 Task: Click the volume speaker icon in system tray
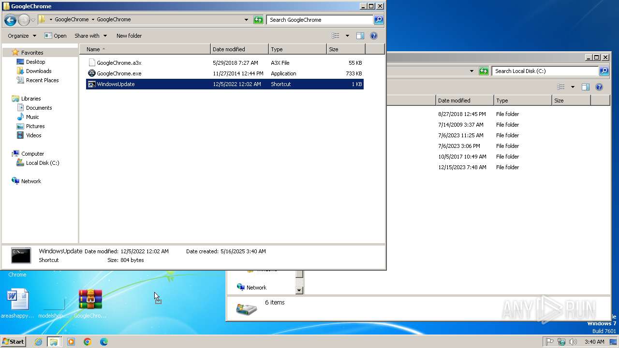(x=573, y=342)
